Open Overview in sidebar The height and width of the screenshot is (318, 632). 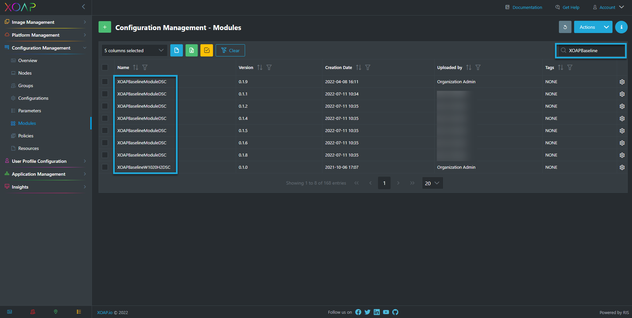28,60
